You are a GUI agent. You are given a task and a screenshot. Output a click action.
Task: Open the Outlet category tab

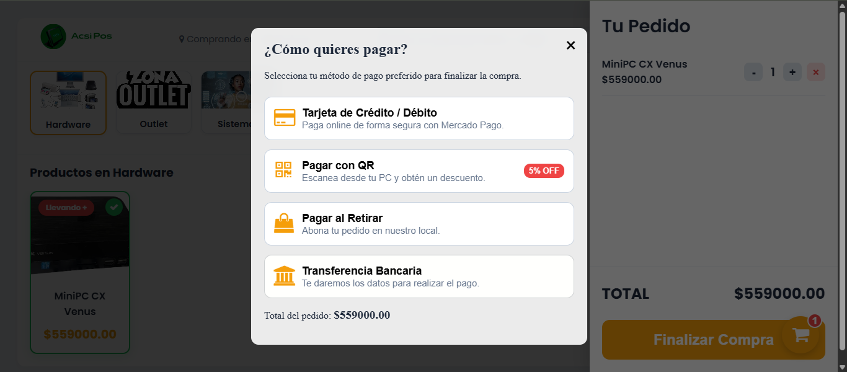coord(154,102)
